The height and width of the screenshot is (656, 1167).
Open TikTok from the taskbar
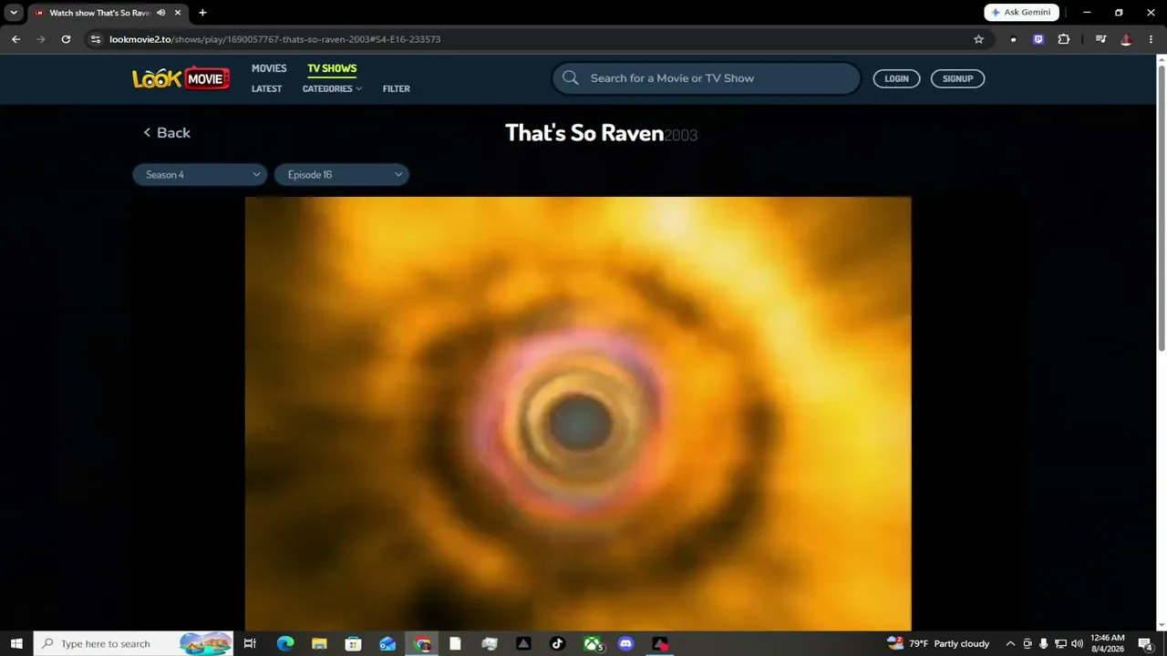click(x=558, y=643)
